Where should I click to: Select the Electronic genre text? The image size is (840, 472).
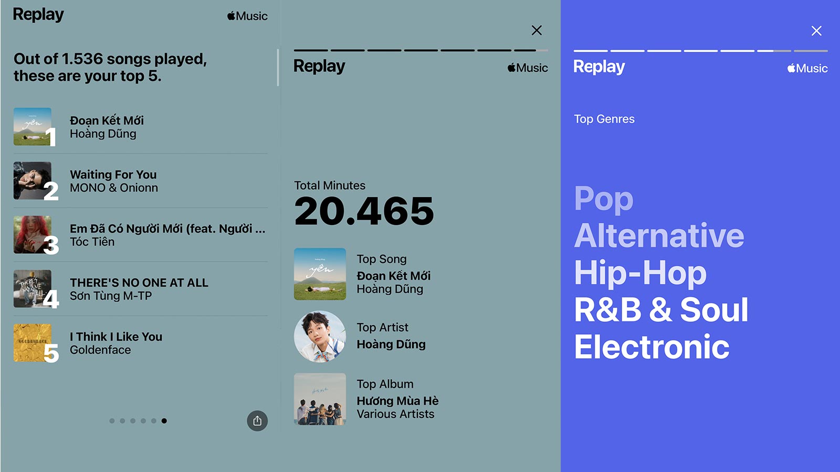pos(652,347)
